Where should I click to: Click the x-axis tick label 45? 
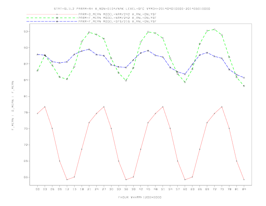148,189
